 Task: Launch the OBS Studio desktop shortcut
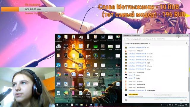coord(66,47)
